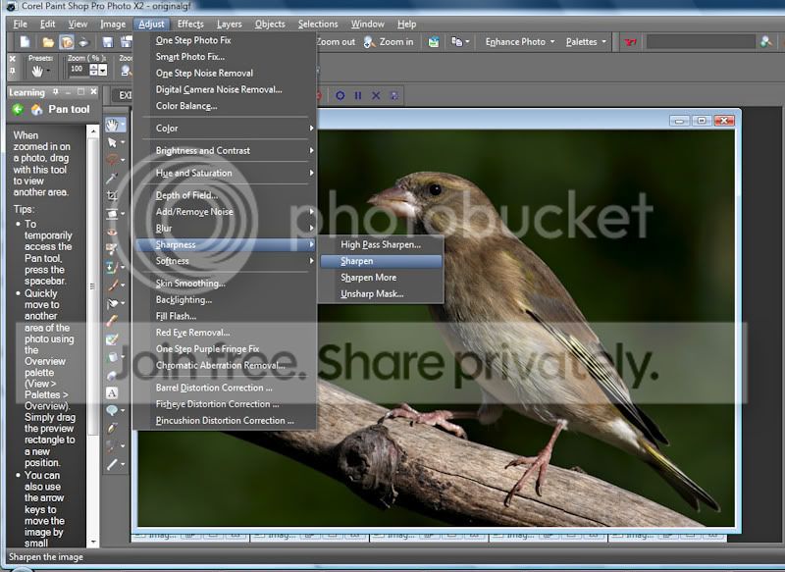Open the Effects menu
The width and height of the screenshot is (785, 572).
click(x=190, y=24)
